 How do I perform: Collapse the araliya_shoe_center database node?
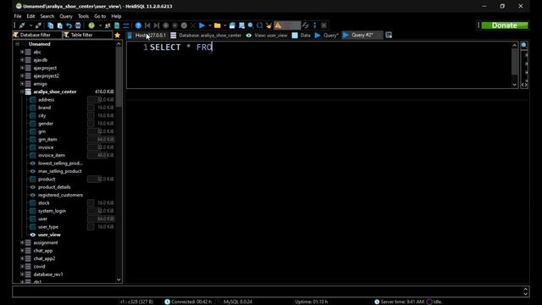click(22, 91)
